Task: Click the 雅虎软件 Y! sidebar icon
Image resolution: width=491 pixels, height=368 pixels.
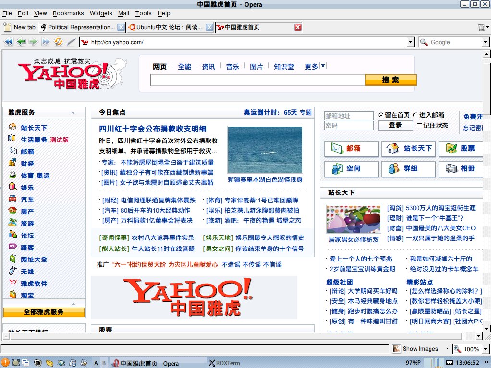Action: coord(13,282)
